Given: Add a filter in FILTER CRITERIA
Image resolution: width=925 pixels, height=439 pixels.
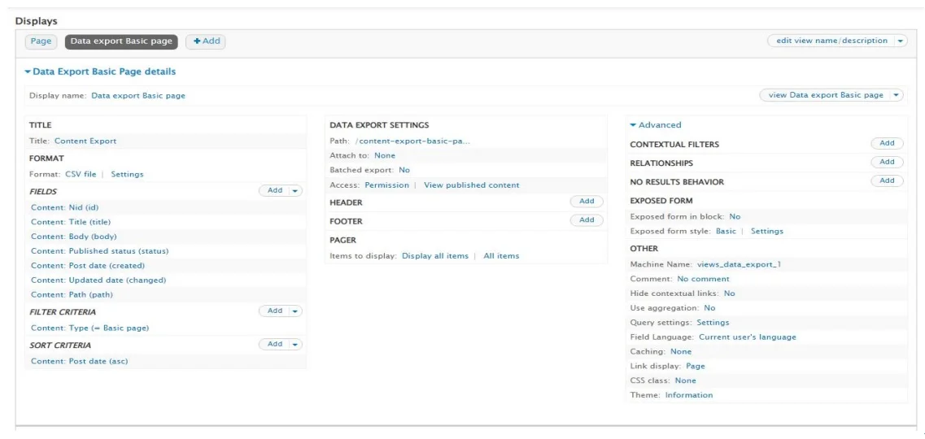Looking at the screenshot, I should coord(275,311).
